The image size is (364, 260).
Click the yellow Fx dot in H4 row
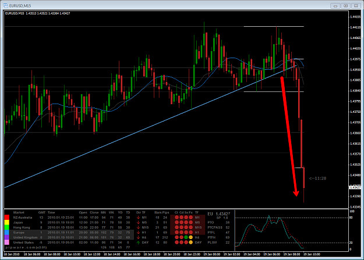[191, 237]
